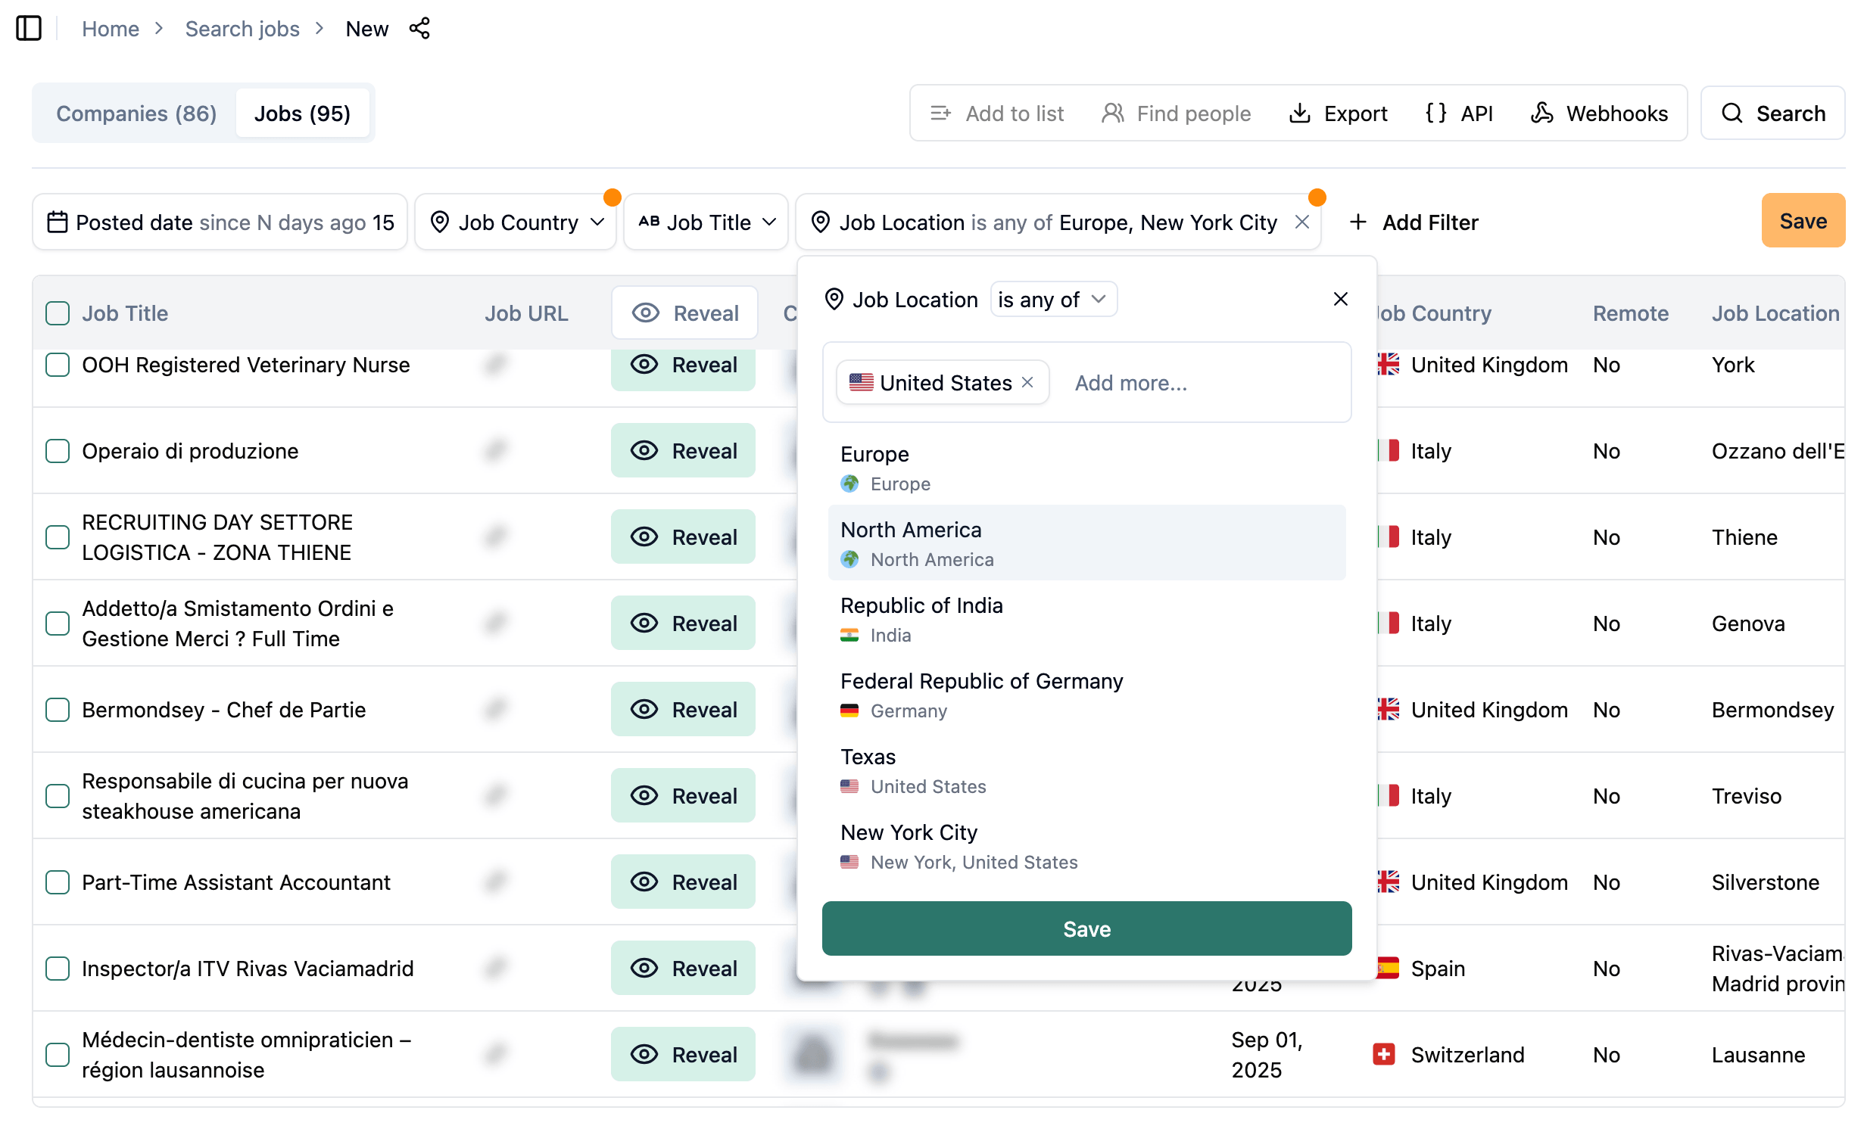Remove the United States tag
This screenshot has width=1864, height=1132.
[1027, 383]
